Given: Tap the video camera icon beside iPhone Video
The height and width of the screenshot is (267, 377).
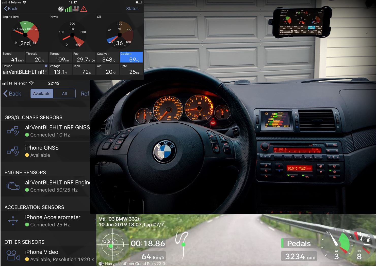Looking at the screenshot, I should coord(13,255).
